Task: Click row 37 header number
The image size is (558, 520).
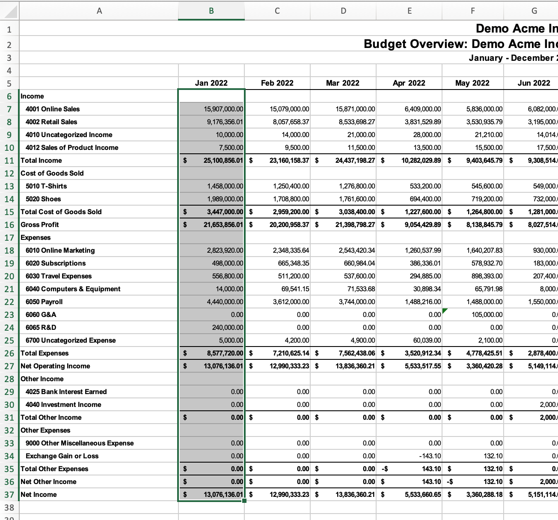Action: pos(9,495)
